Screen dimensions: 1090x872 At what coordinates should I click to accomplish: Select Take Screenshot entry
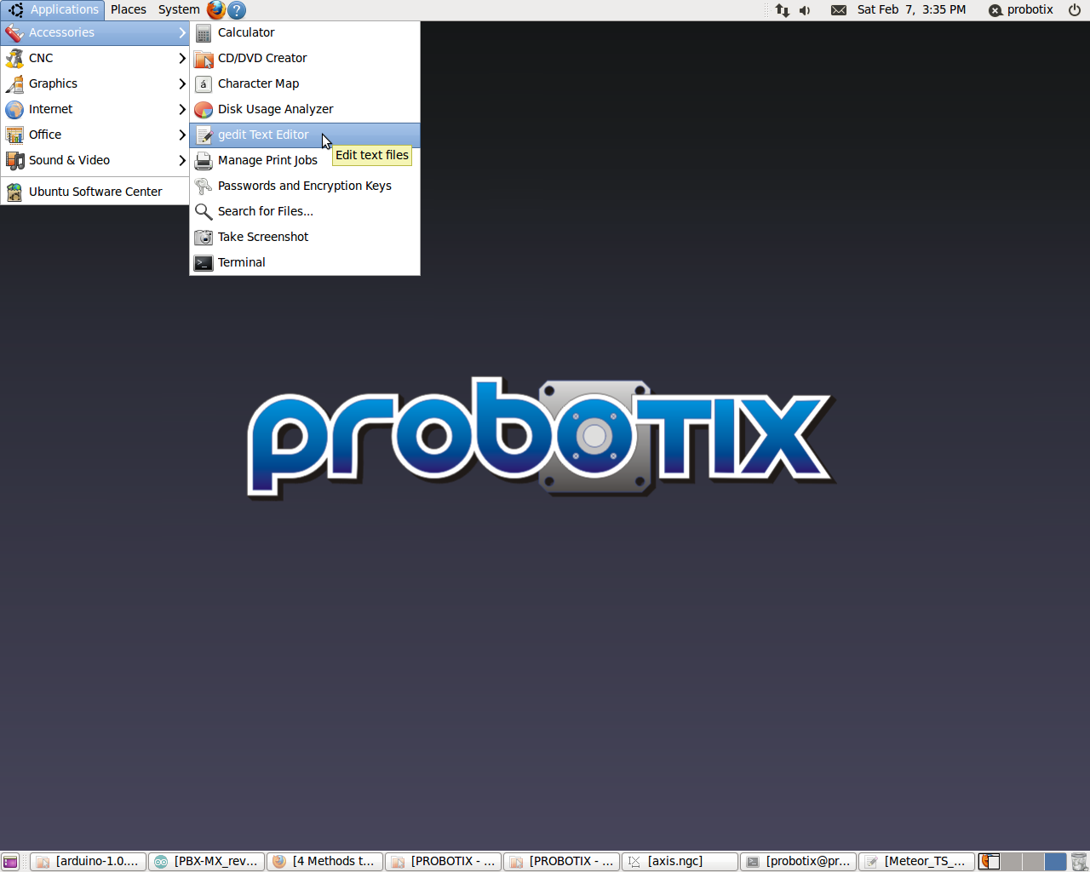tap(263, 237)
